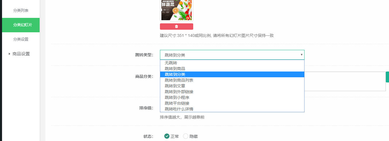Choose 无跳转 from the dropdown list
Image resolution: width=389 pixels, height=141 pixels.
171,63
